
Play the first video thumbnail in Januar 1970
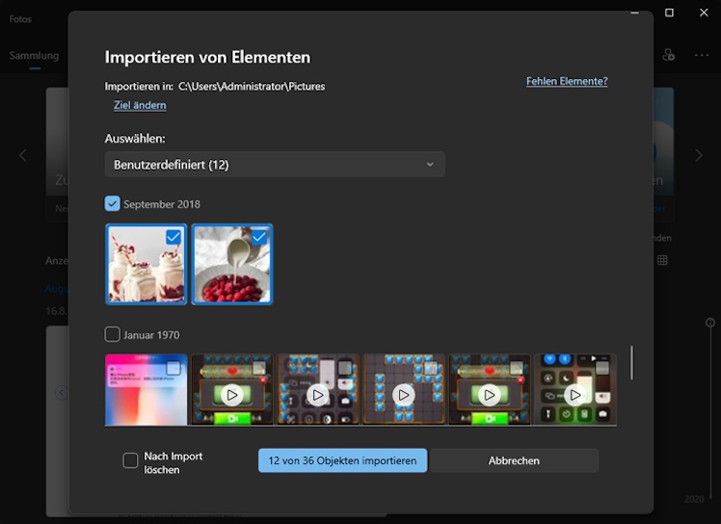pos(231,394)
